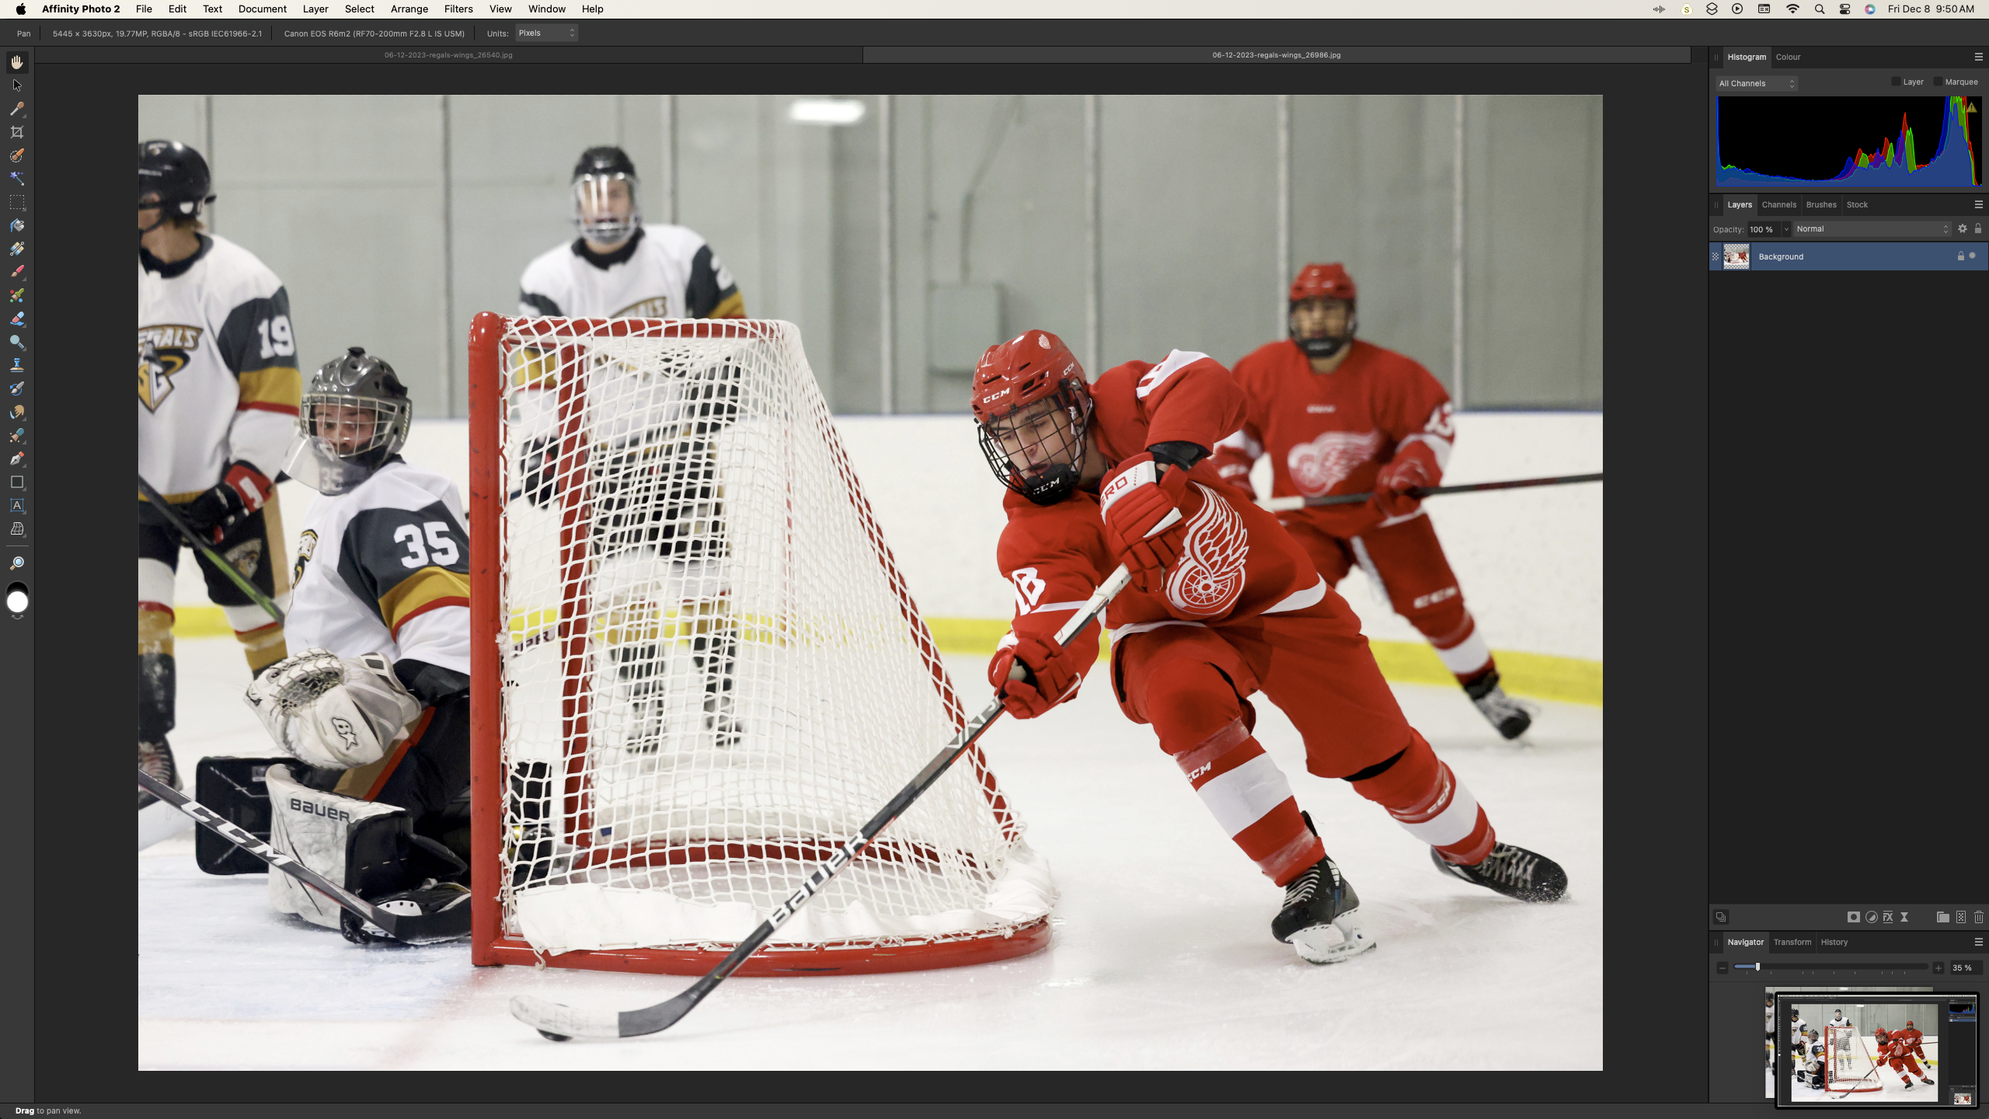Open Layers panel hamburger menu
Viewport: 1989px width, 1119px height.
(x=1978, y=204)
